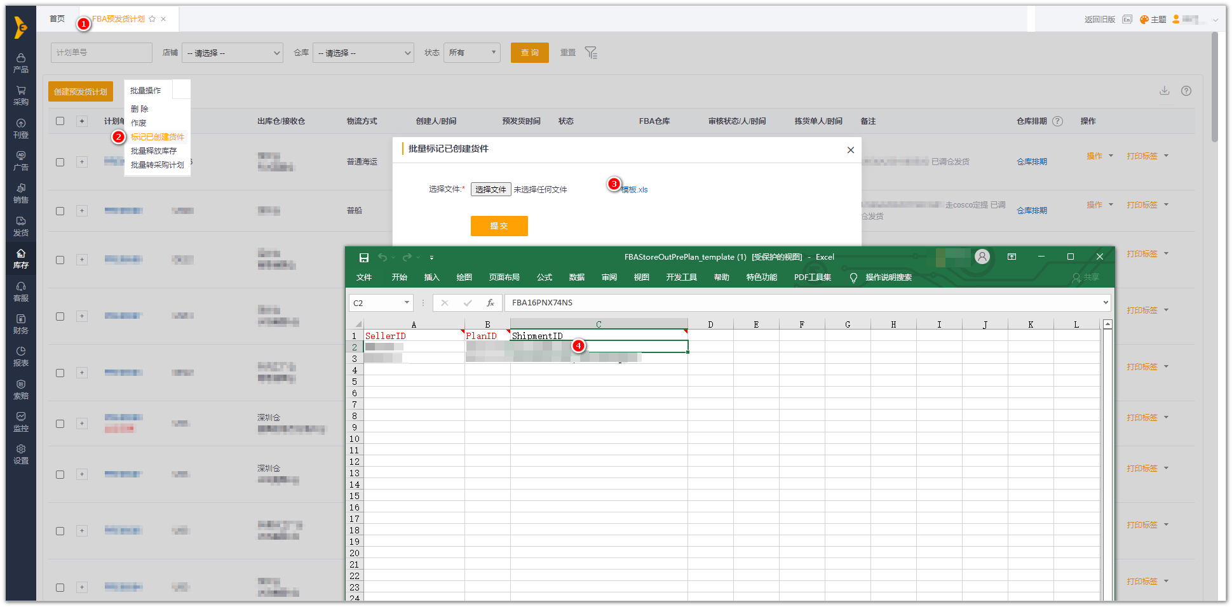The width and height of the screenshot is (1232, 607).
Task: Expand the header plus button for all rows
Action: (x=82, y=121)
